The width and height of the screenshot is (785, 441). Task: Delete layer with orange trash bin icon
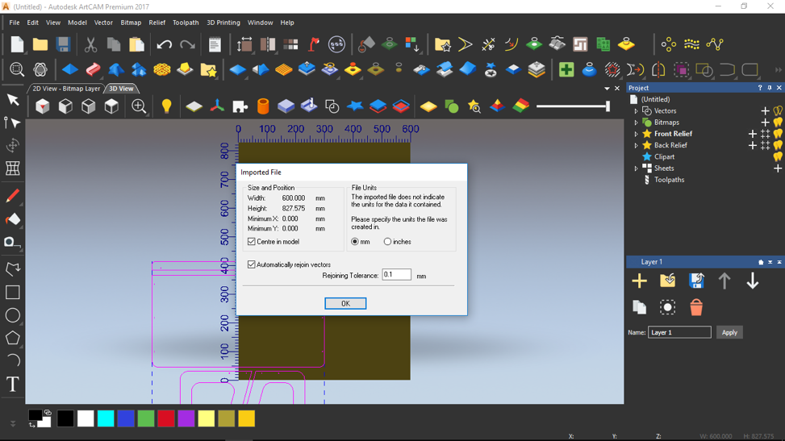coord(696,307)
